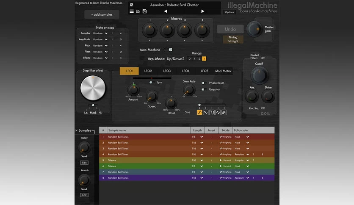The height and width of the screenshot is (205, 354).
Task: Click the randomize dice icon
Action: pyautogui.click(x=131, y=5)
